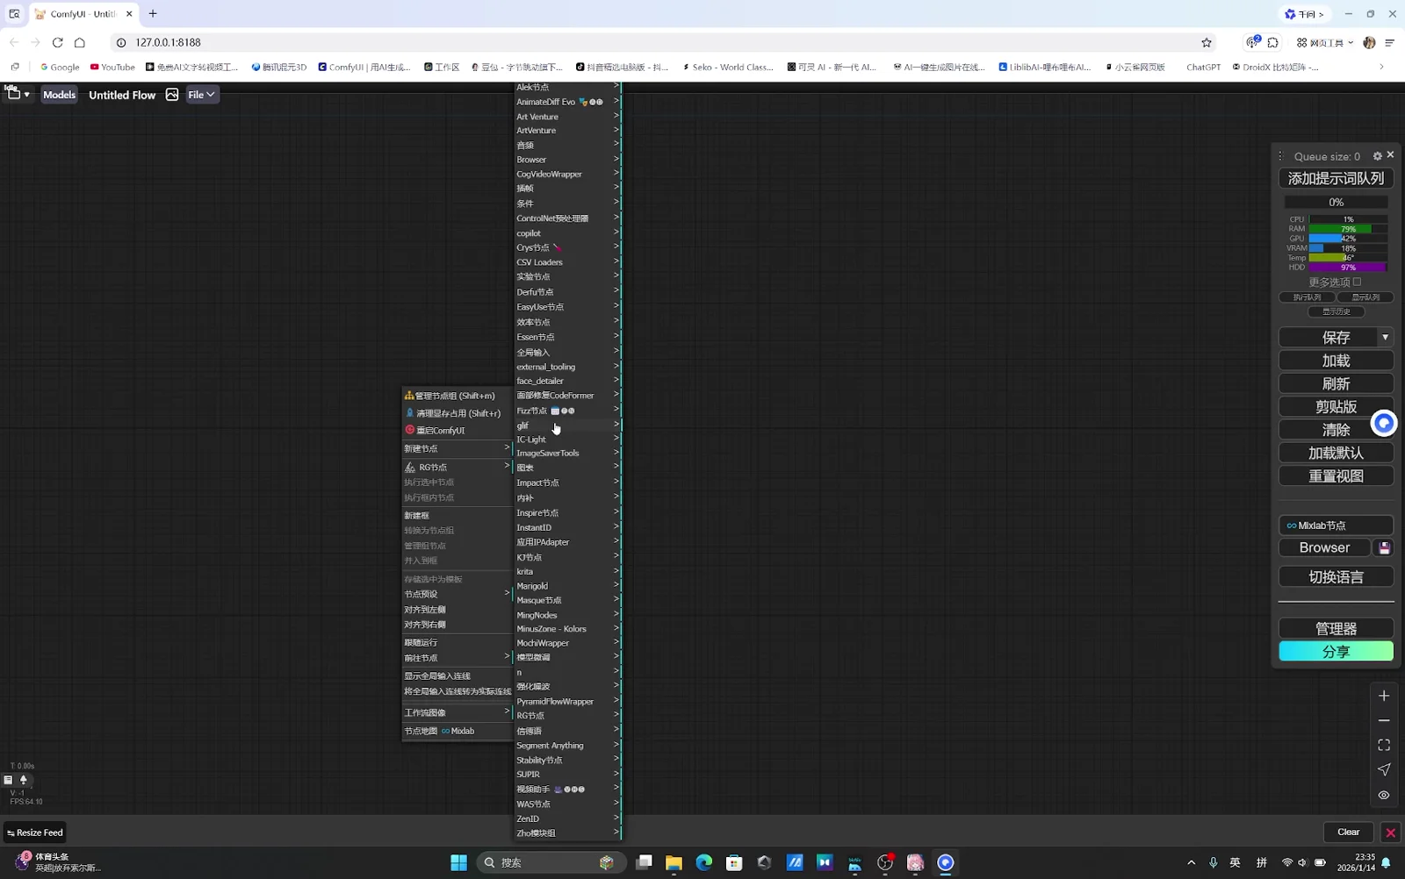Viewport: 1405px width, 879px height.
Task: Open the ControlNet预处理器 node category
Action: tap(567, 218)
